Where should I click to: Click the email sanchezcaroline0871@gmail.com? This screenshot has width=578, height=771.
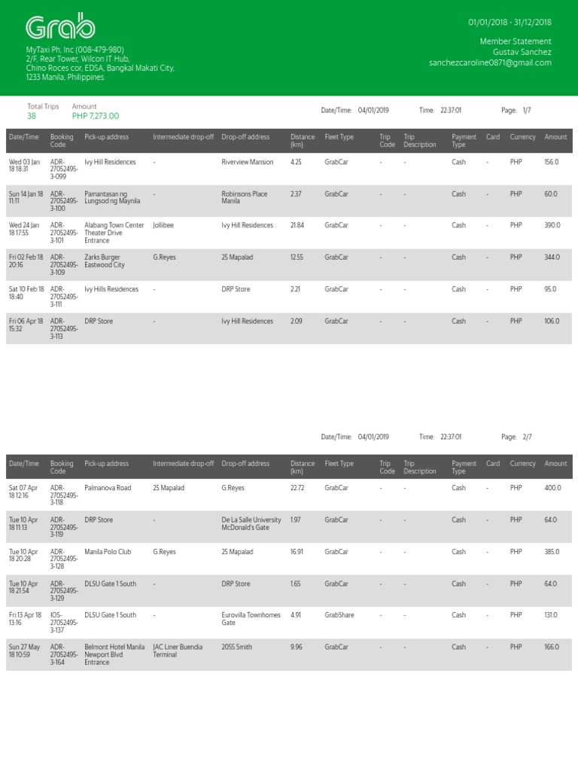coord(490,62)
